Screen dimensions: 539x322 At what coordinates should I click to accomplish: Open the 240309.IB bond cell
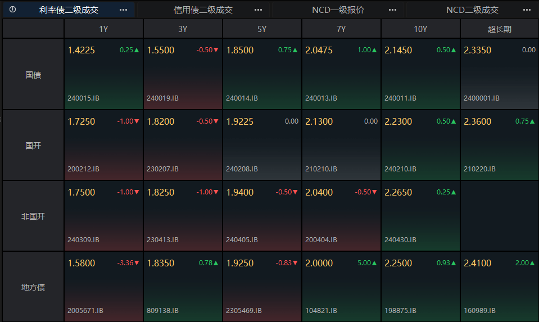click(103, 216)
